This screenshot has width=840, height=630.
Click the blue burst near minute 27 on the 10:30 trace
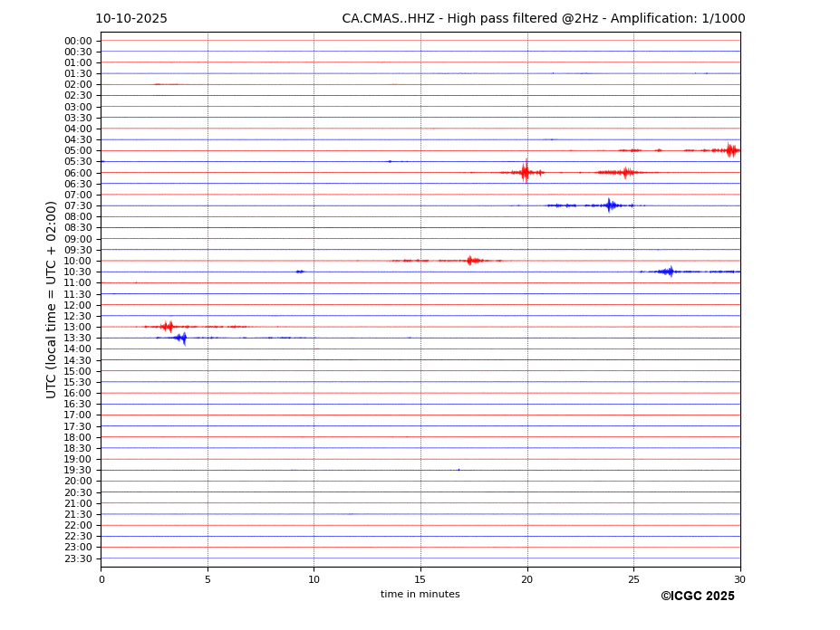coord(670,272)
